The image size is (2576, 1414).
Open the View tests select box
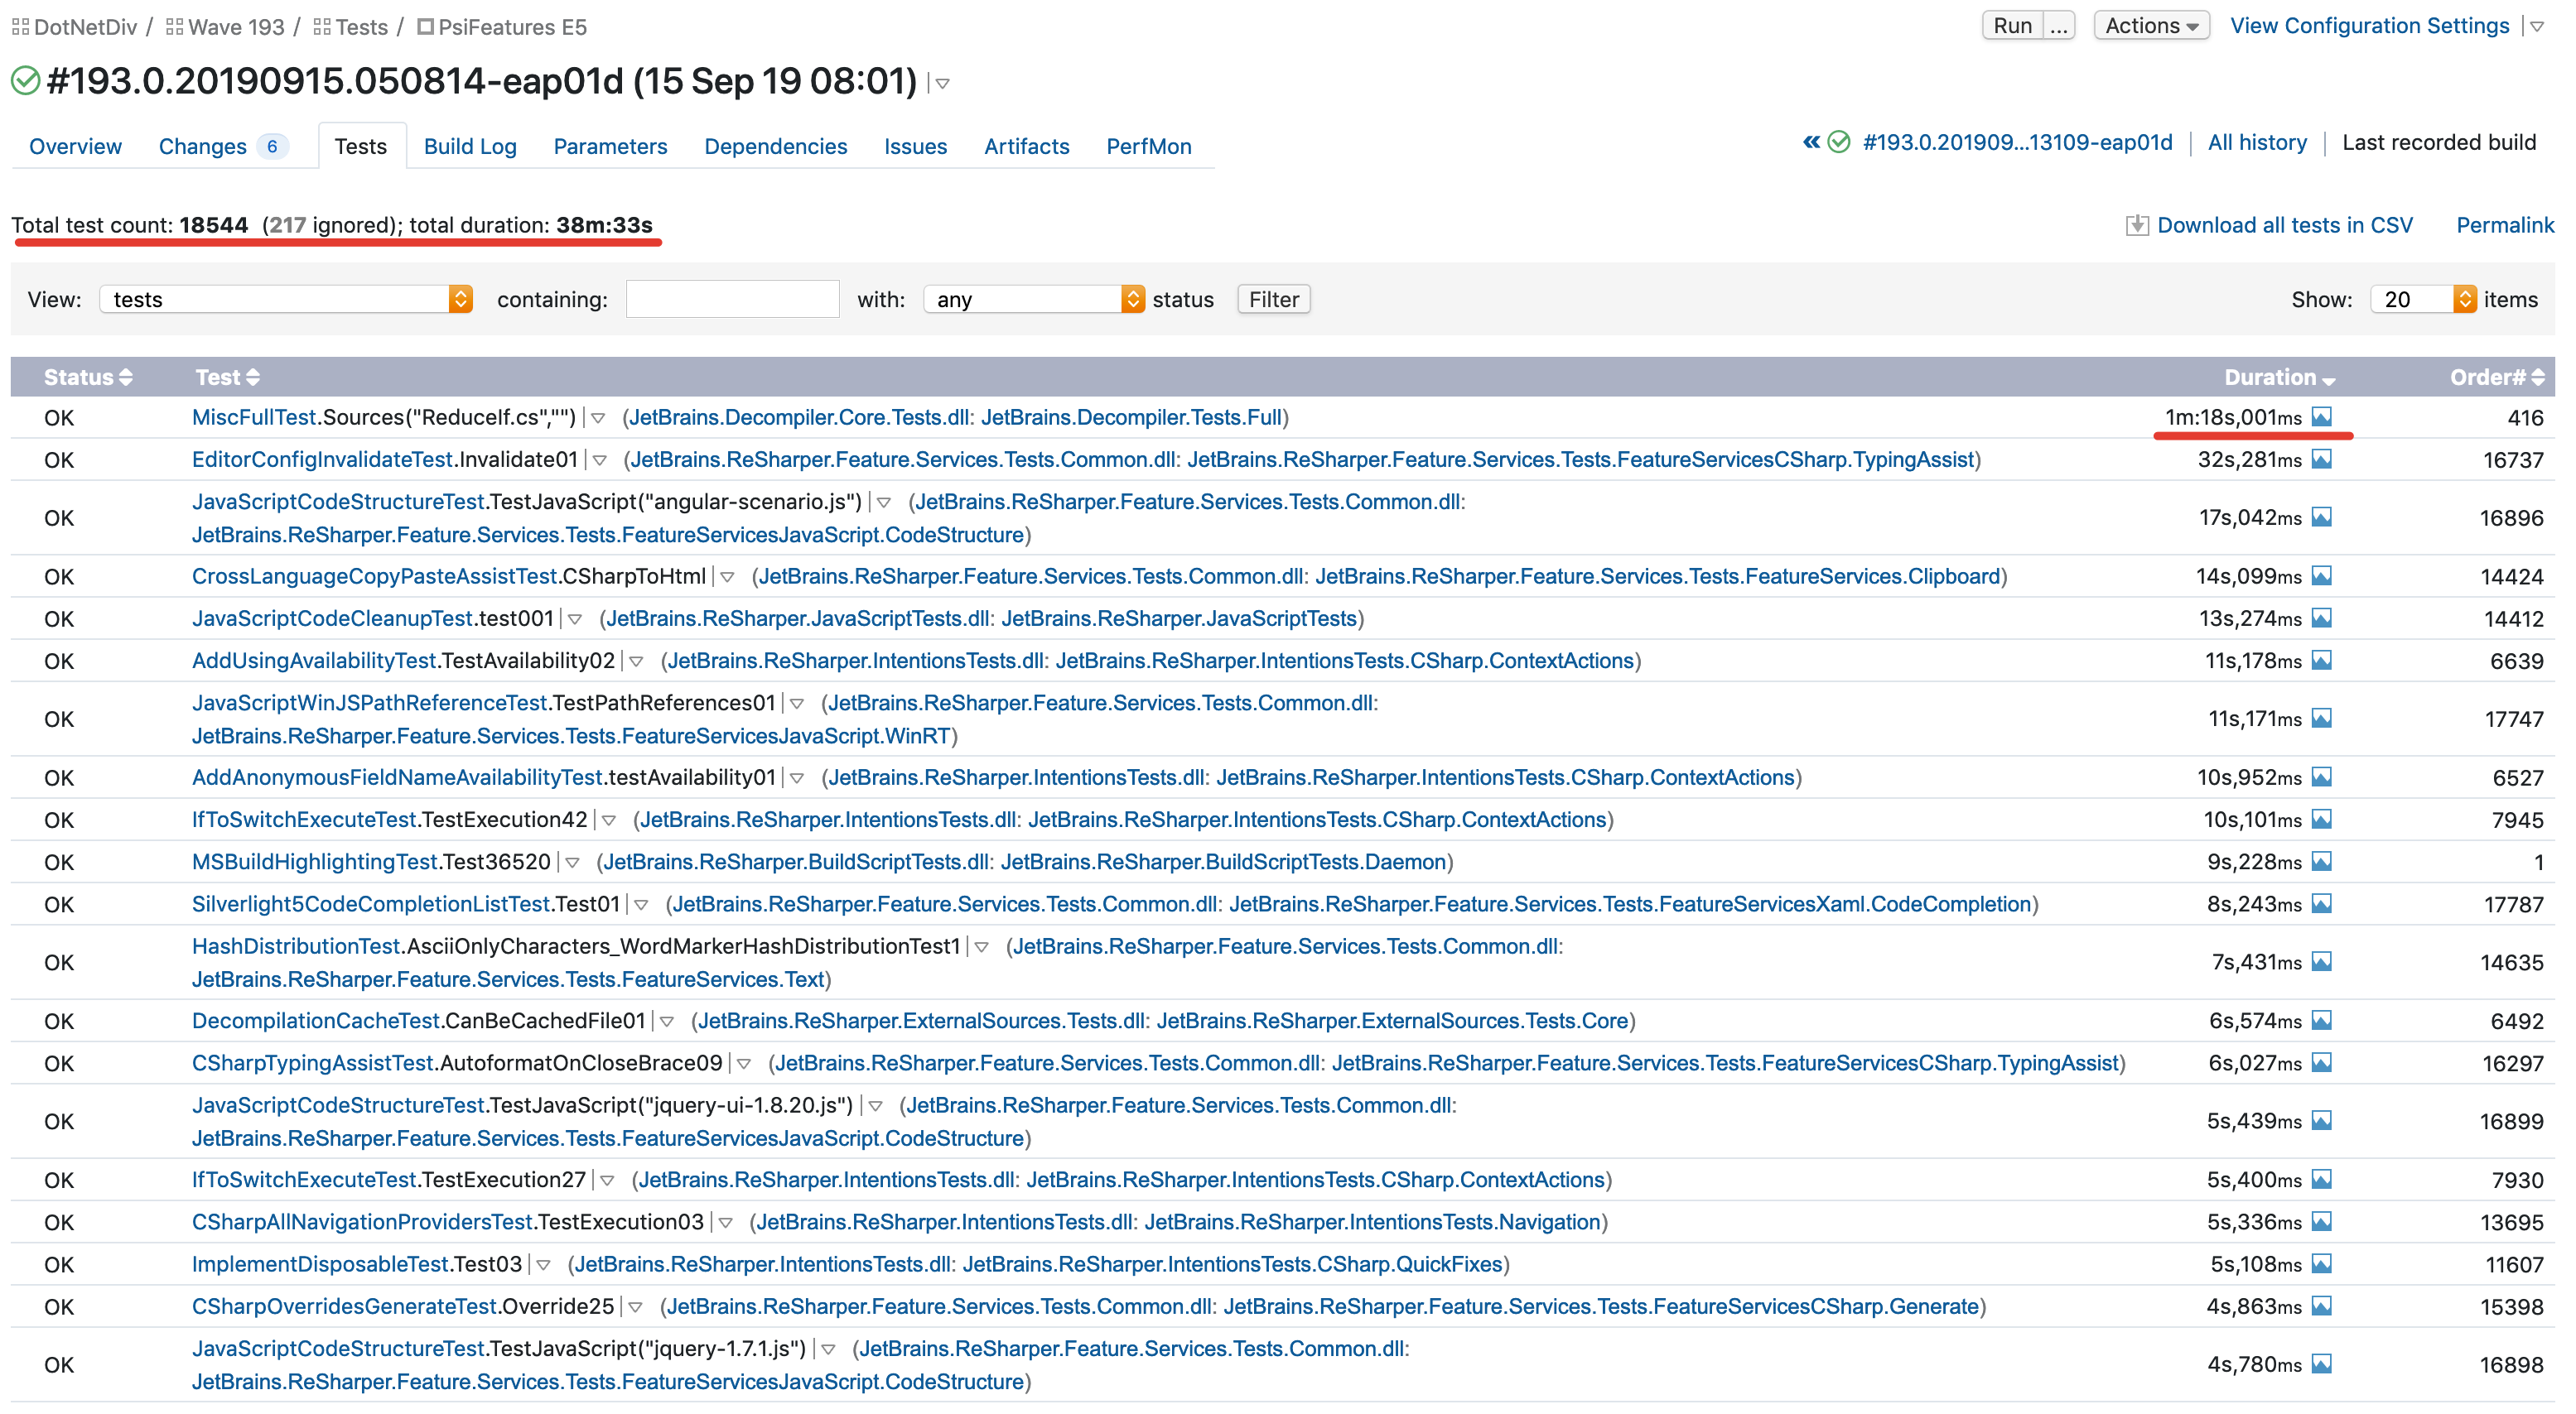286,299
